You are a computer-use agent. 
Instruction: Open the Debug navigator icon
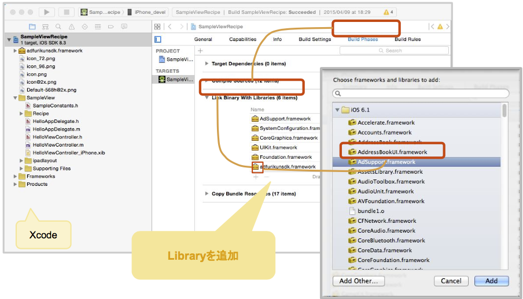[98, 27]
